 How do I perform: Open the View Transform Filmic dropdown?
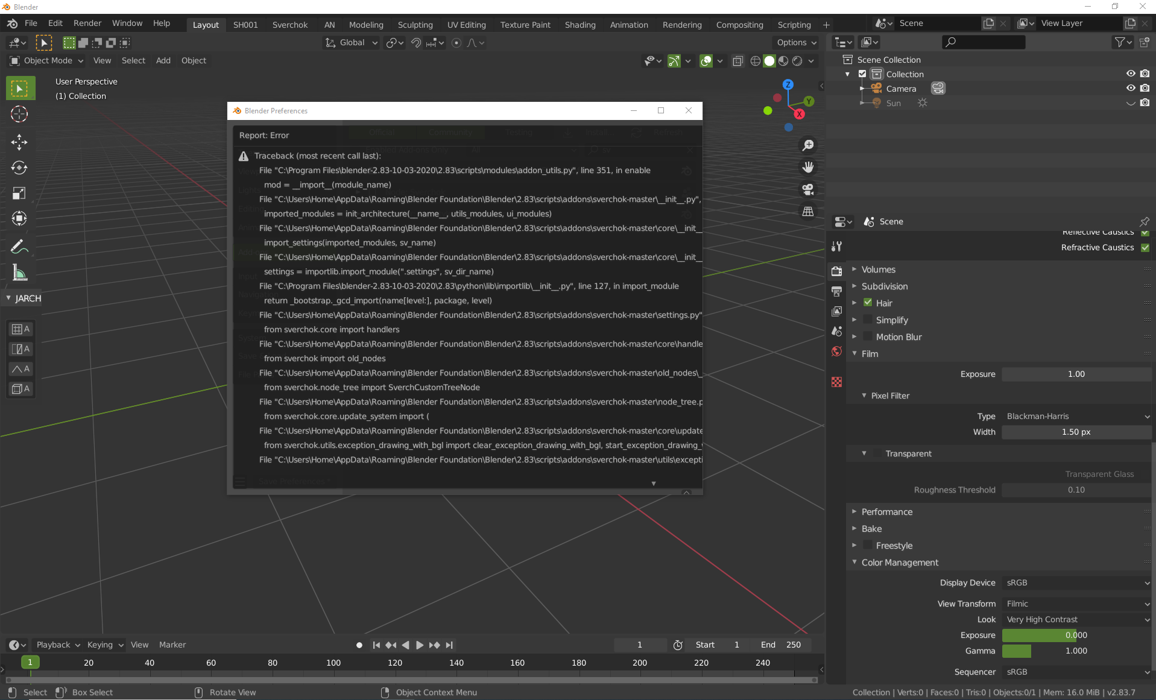tap(1077, 604)
